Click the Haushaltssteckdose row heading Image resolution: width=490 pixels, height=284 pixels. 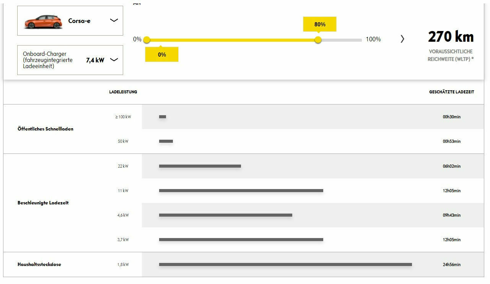39,264
